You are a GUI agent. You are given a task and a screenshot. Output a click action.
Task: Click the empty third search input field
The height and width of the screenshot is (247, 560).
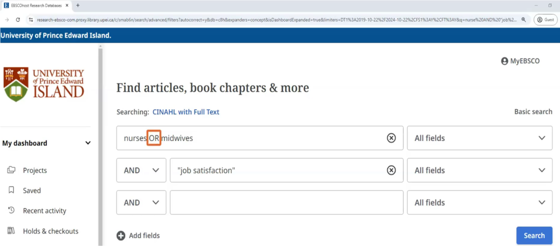click(x=287, y=203)
